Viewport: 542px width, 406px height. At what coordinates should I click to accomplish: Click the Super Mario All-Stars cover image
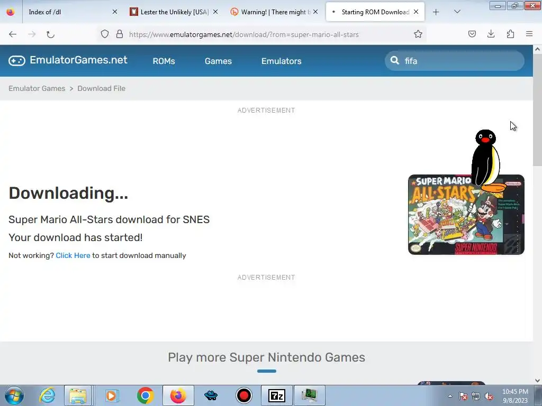(x=466, y=215)
